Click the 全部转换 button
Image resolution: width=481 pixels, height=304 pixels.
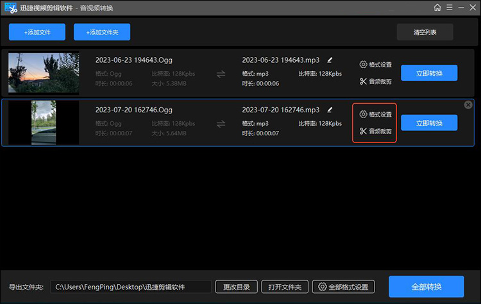[426, 287]
